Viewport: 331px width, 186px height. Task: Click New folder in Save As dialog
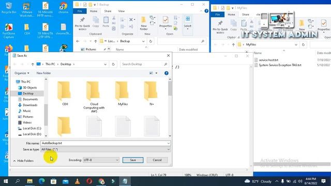43,73
